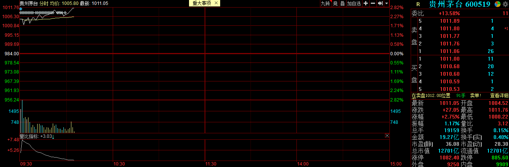Click the plus zoom-in chart icon
Screen dimensions: 509x167
(x=366, y=3)
